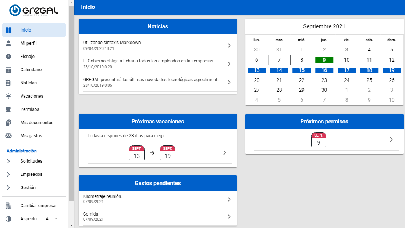Click the Fichaje clock icon

(9, 57)
